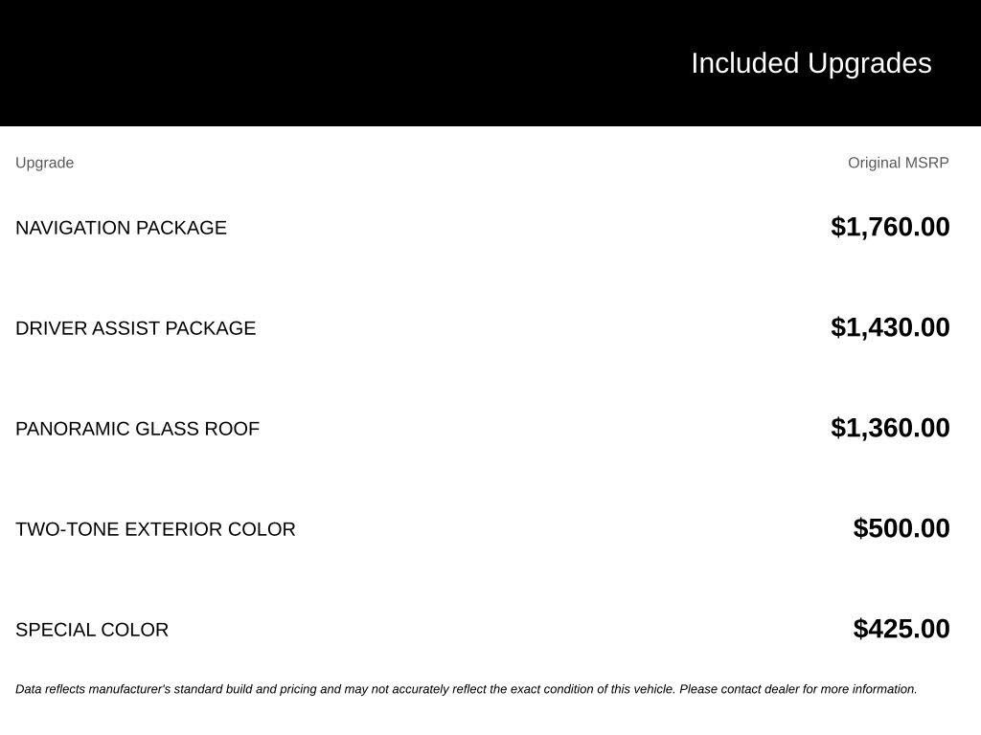This screenshot has width=981, height=735.
Task: Select the $1,760.00 navigation package price
Action: [x=890, y=227]
